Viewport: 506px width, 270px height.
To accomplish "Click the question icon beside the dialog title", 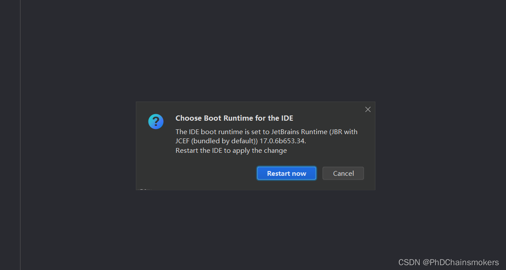I will [156, 122].
